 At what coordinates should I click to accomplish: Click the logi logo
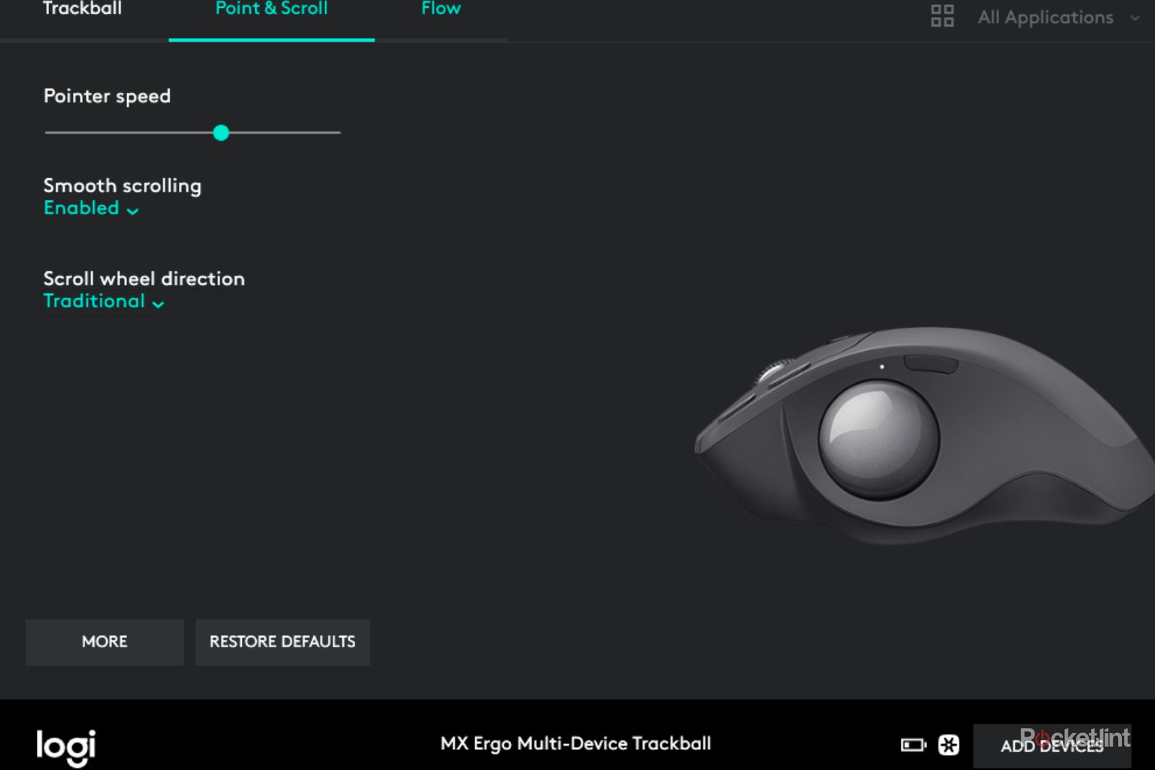tap(66, 746)
